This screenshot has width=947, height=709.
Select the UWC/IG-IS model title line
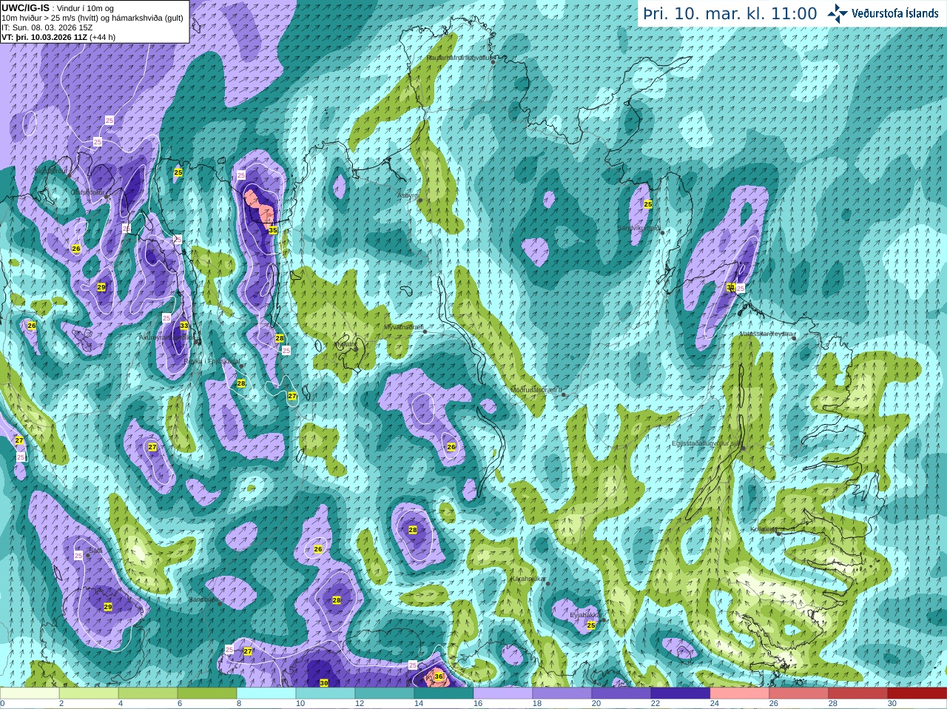pos(58,8)
